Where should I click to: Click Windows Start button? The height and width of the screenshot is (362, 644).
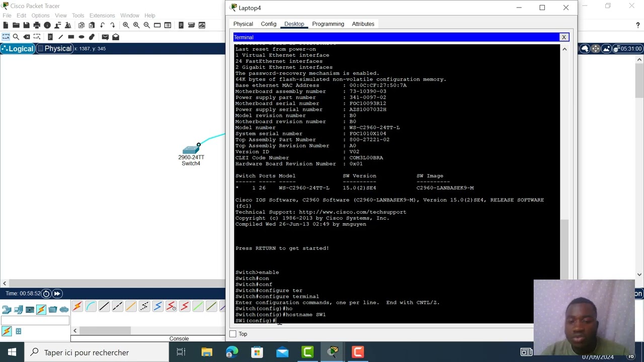click(x=12, y=352)
